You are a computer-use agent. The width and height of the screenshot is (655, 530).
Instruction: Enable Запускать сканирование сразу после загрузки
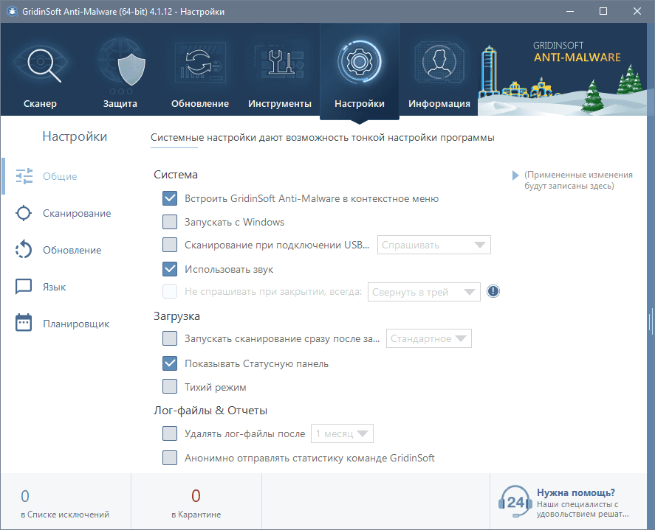pyautogui.click(x=170, y=338)
